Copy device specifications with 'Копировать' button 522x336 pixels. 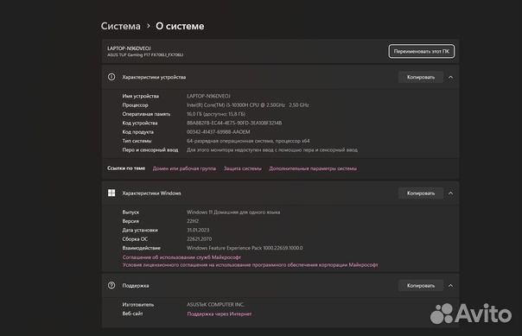421,77
